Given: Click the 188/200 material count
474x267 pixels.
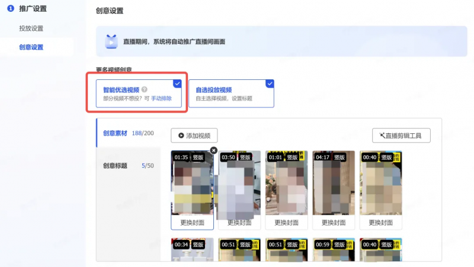Looking at the screenshot, I should (x=143, y=133).
